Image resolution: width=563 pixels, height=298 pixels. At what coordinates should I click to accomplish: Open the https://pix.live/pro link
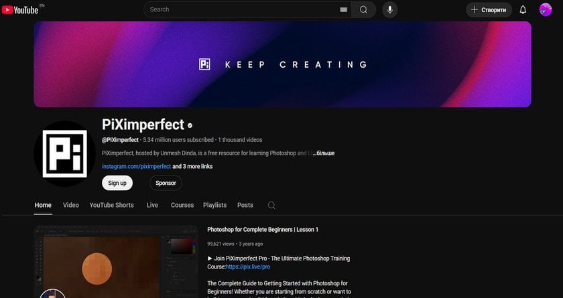point(248,267)
